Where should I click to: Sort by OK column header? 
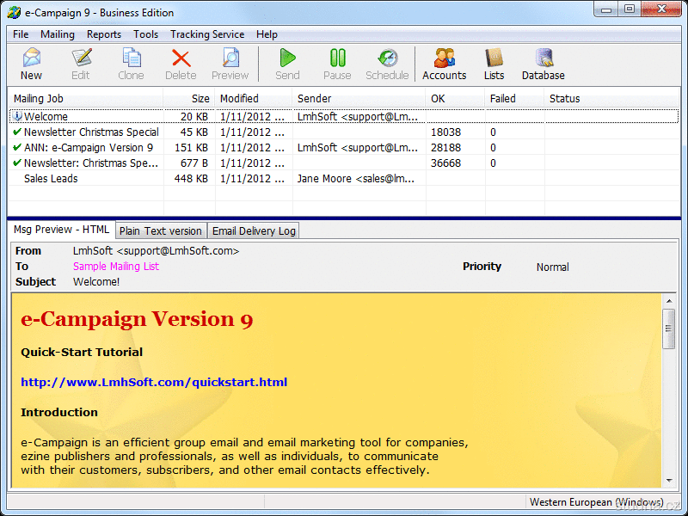[456, 99]
